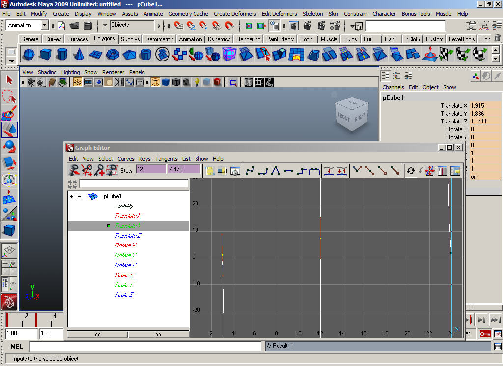Toggle smooth shade all in viewport toolbar
This screenshot has height=366, width=503.
(x=166, y=82)
